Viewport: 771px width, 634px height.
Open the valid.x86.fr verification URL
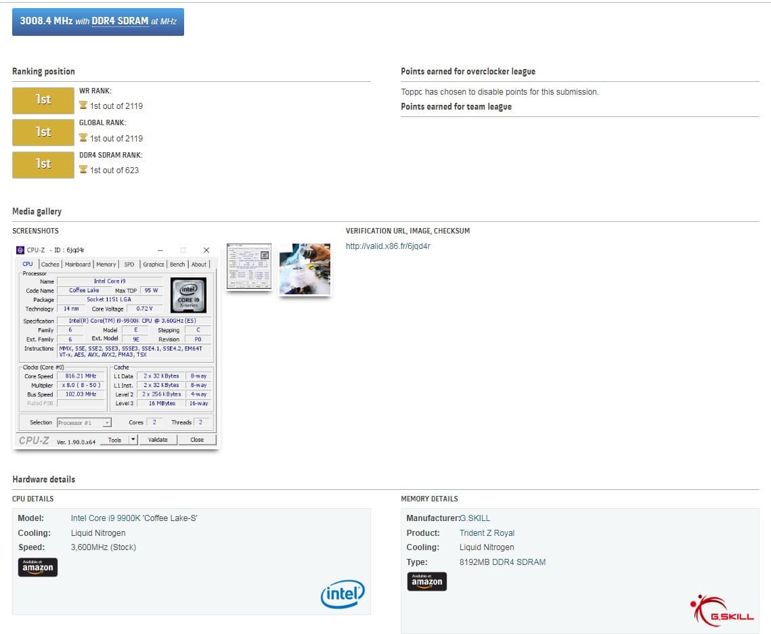point(388,246)
